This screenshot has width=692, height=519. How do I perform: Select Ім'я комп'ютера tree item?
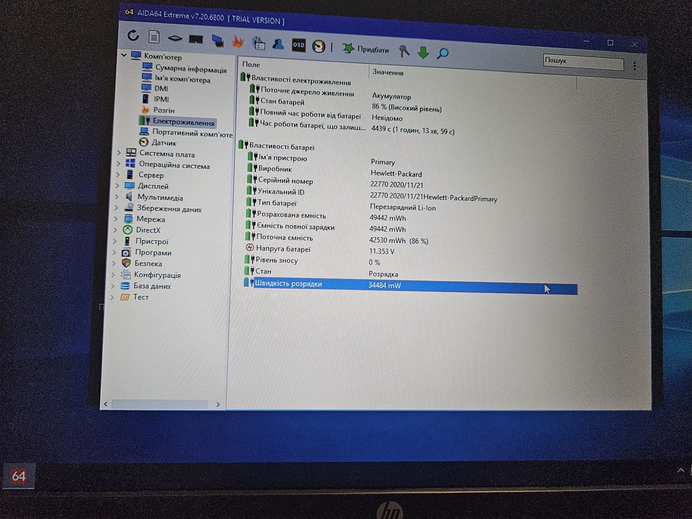click(x=176, y=79)
